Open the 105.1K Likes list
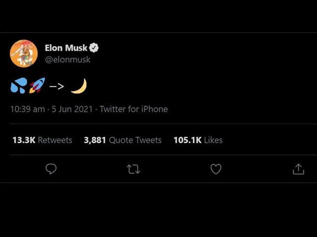 point(199,140)
